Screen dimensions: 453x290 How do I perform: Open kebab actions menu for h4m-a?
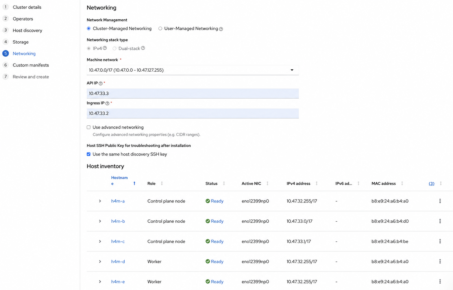point(440,201)
